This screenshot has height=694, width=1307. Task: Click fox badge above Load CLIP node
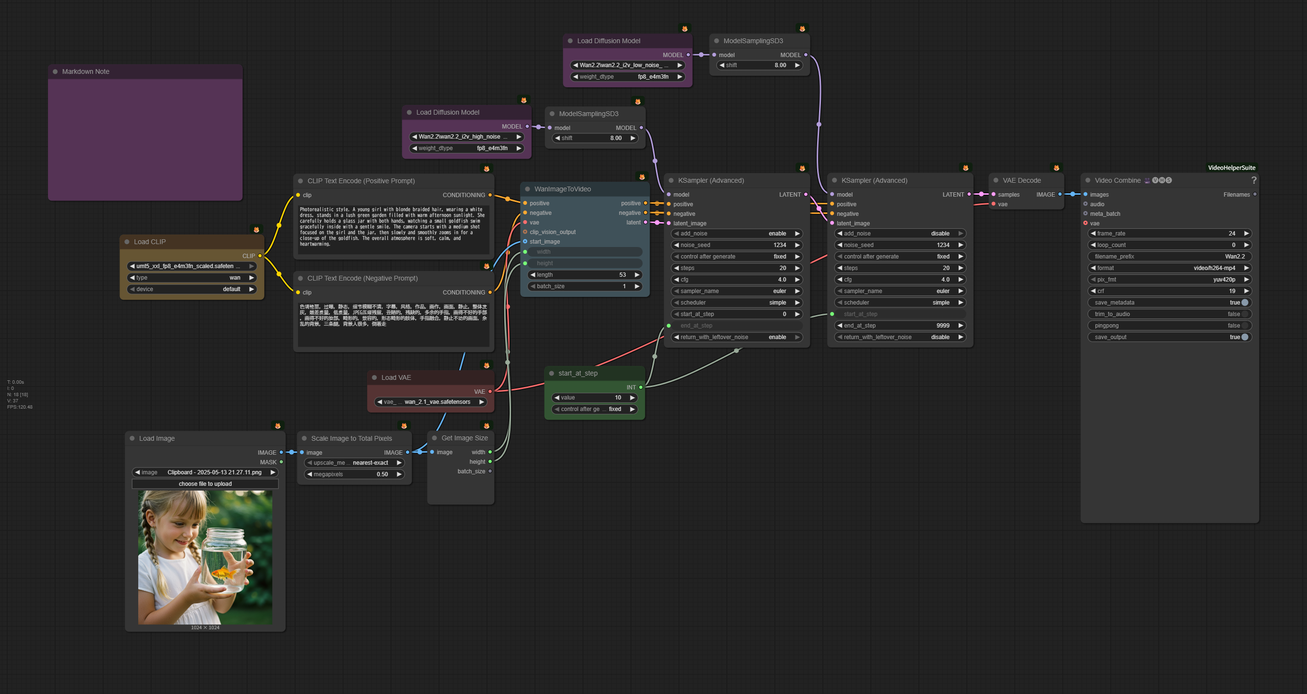256,230
